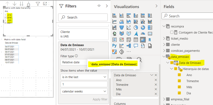Add an Azure map visual

click(x=136, y=33)
